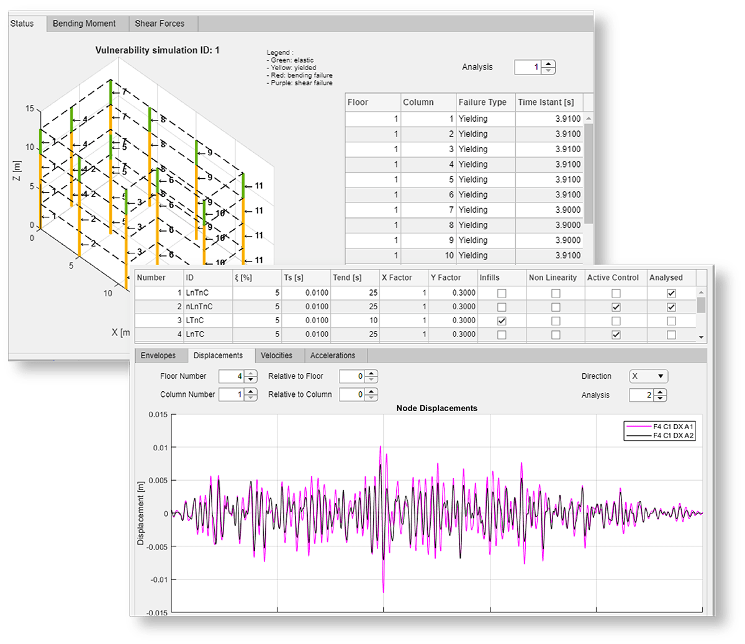The image size is (745, 644).
Task: Select the nLnTnC ID cell
Action: 208,307
